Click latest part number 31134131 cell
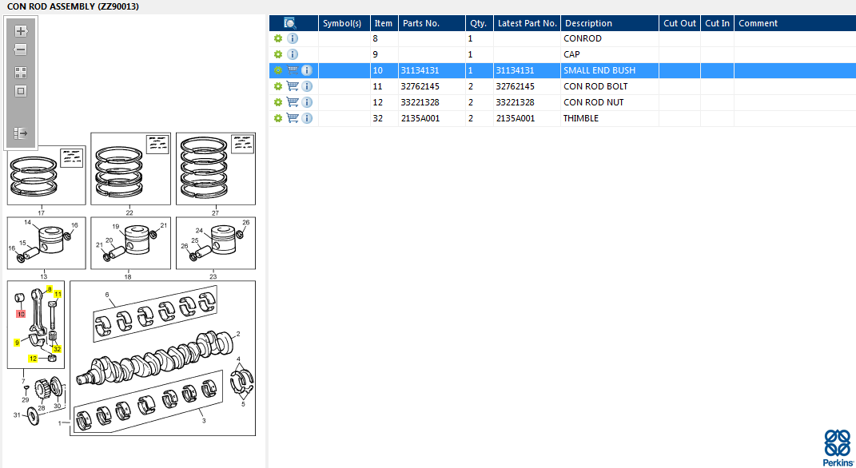 pos(527,70)
